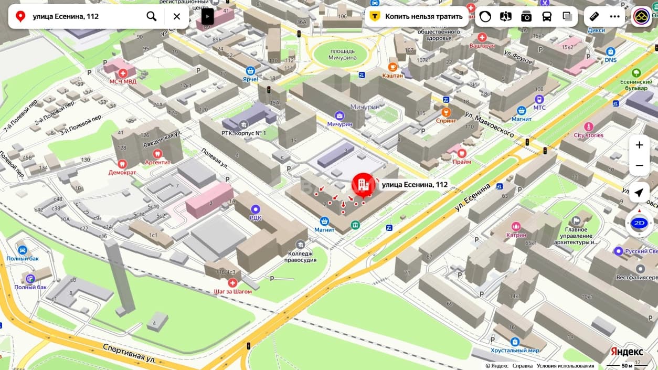Open the "Справка" help link
The width and height of the screenshot is (658, 370).
[x=522, y=366]
